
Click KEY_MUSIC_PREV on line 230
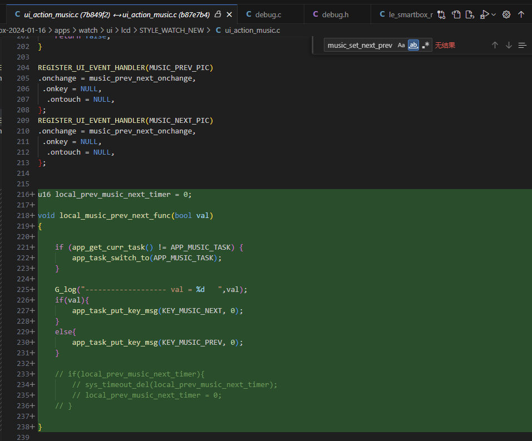[191, 342]
